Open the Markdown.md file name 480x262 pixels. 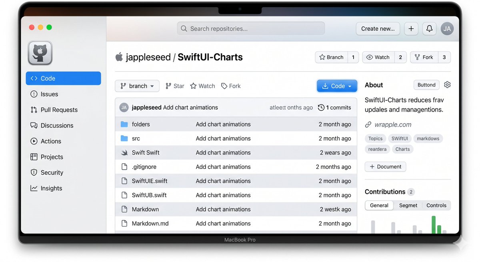[150, 224]
